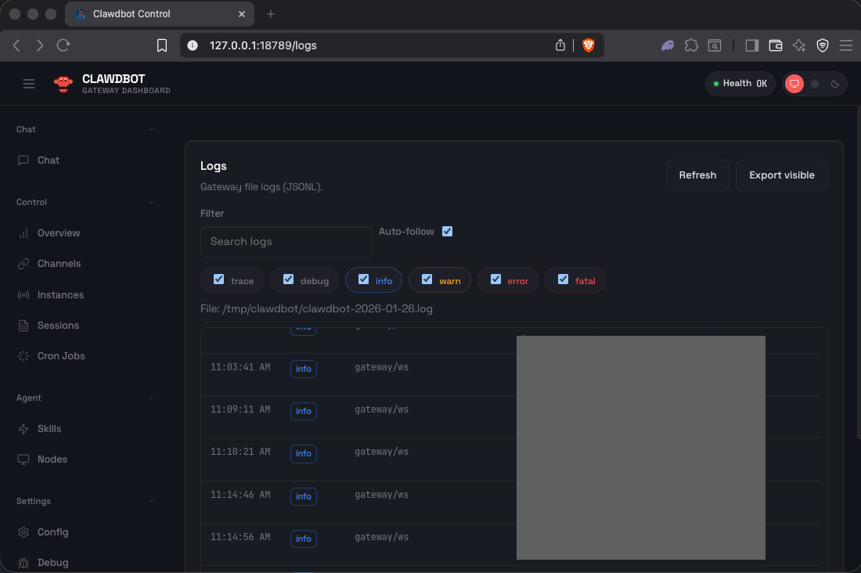Click the Config gear icon
Viewport: 861px width, 573px height.
tap(23, 532)
